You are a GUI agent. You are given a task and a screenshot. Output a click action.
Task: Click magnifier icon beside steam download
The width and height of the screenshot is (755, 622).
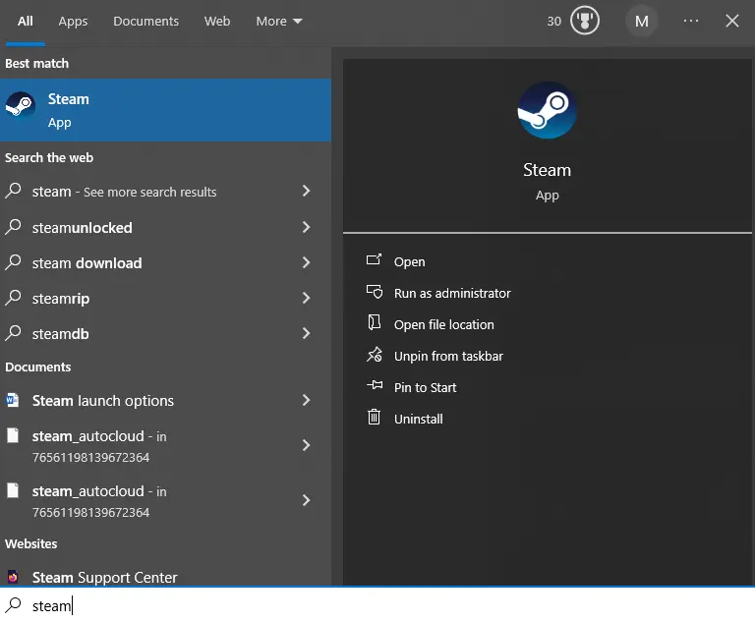(x=14, y=262)
